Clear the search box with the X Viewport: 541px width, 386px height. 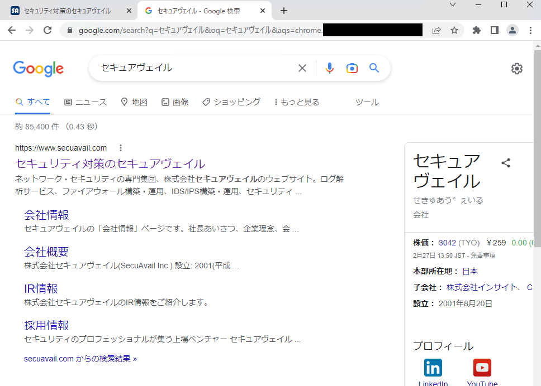point(302,68)
